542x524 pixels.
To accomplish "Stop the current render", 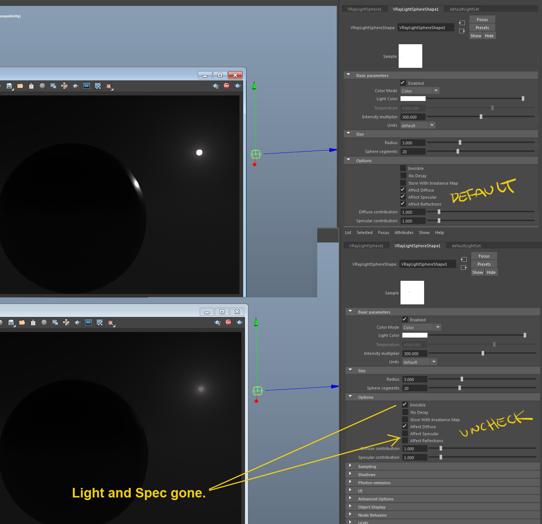I will [226, 86].
